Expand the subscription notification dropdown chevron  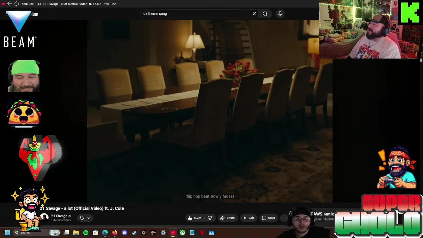pos(88,218)
